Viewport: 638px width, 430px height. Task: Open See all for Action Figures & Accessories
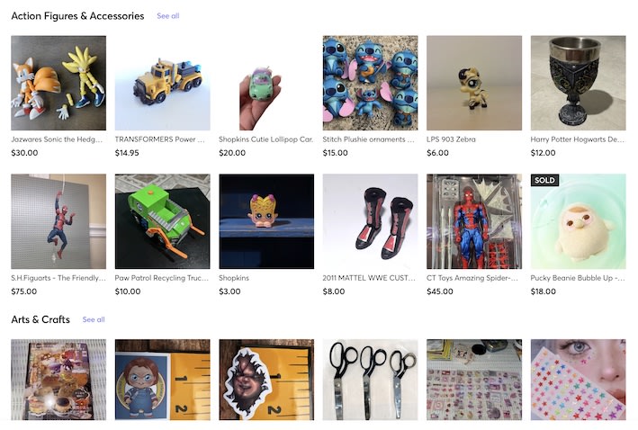pyautogui.click(x=168, y=16)
